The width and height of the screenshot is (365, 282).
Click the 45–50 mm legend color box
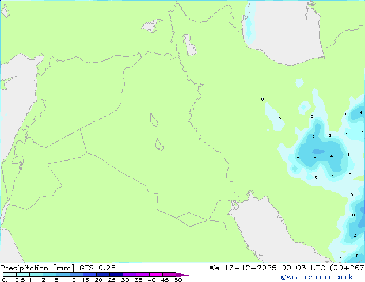pyautogui.click(x=169, y=275)
